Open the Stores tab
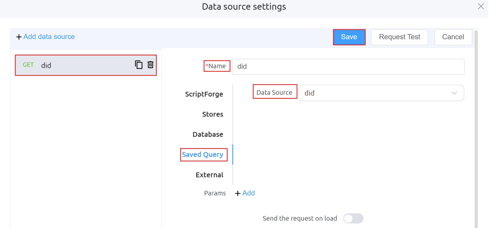 coord(212,114)
